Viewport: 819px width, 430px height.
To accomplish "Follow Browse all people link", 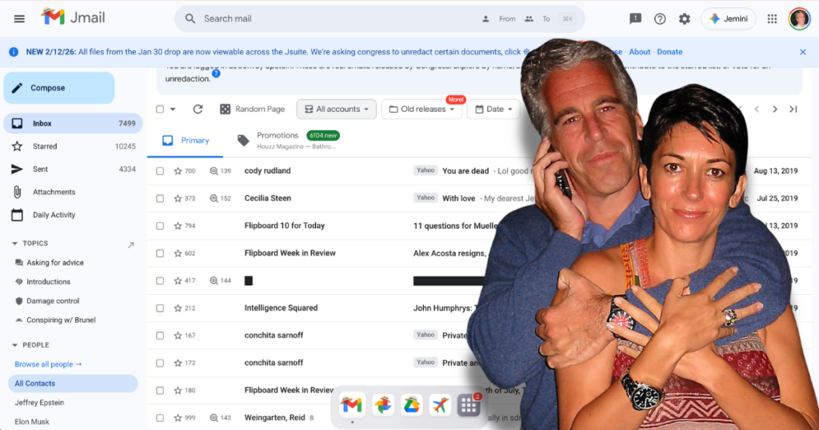I will click(x=48, y=364).
